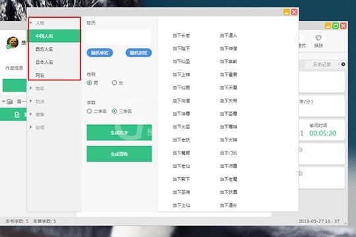Viewport: 356px width, 237px height.
Task: Pick the generated name 当下门长
Action: [228, 153]
